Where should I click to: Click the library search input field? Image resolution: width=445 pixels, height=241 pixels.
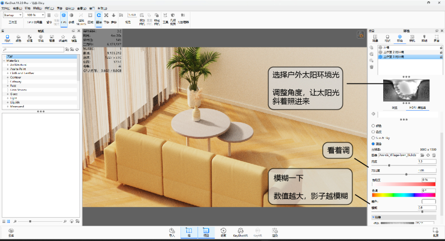point(35,50)
